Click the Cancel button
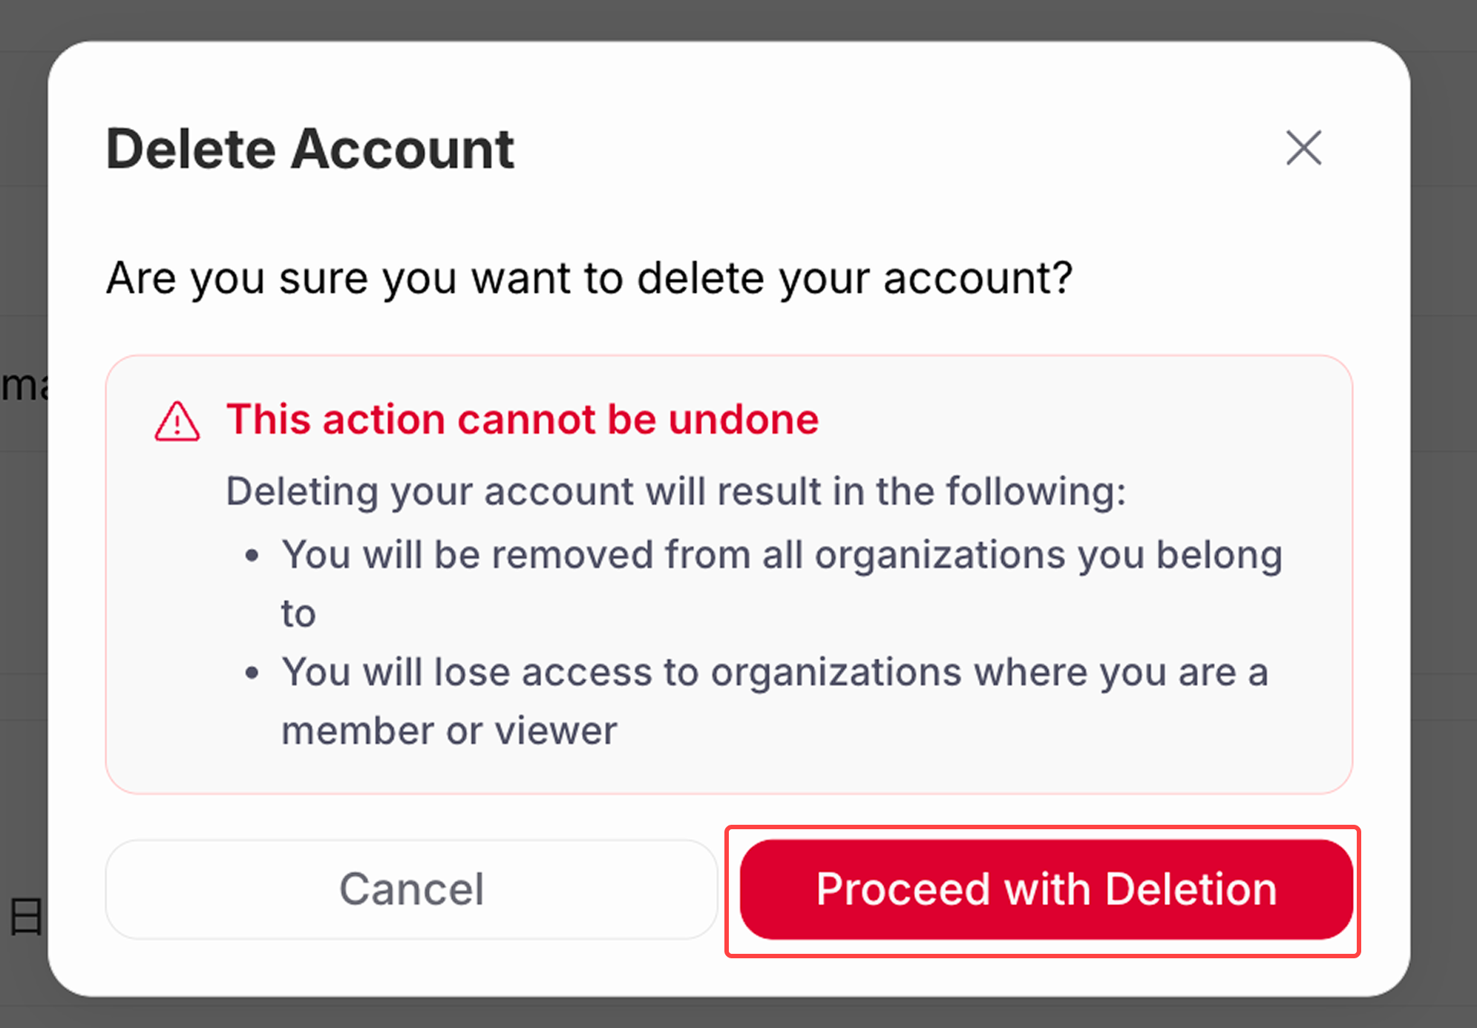The height and width of the screenshot is (1028, 1477). (x=412, y=889)
